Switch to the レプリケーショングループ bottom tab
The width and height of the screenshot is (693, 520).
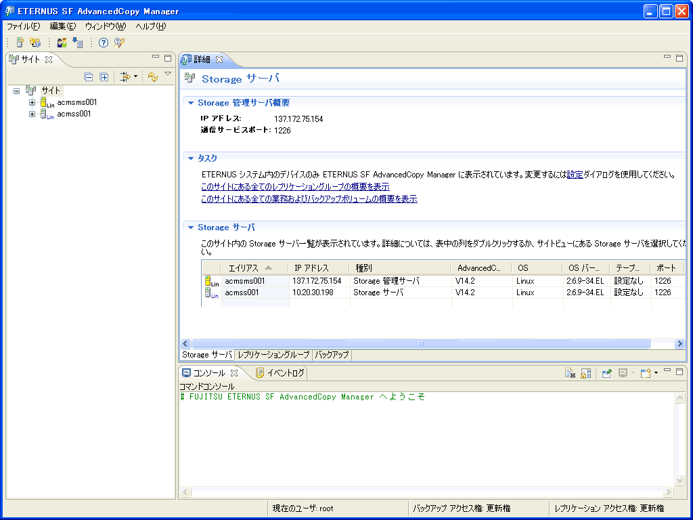coord(273,355)
